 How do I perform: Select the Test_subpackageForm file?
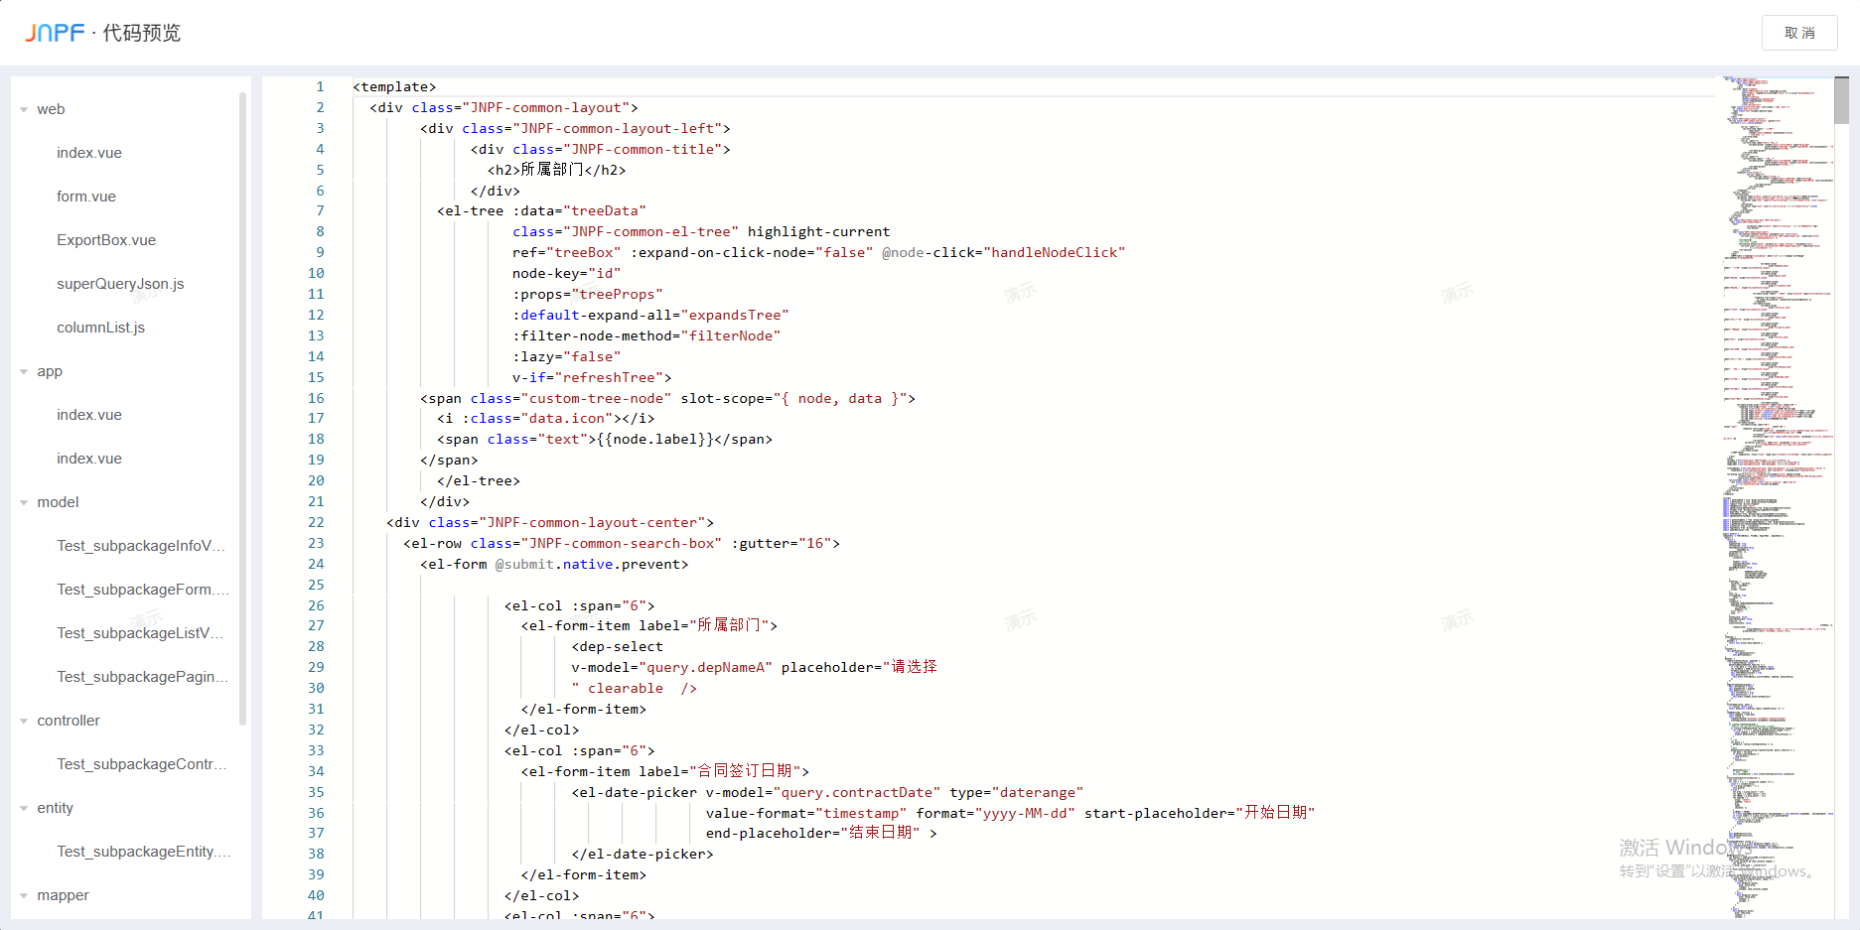pos(142,590)
